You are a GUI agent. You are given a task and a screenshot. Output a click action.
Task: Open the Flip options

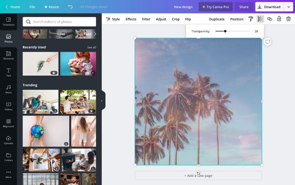coord(188,19)
